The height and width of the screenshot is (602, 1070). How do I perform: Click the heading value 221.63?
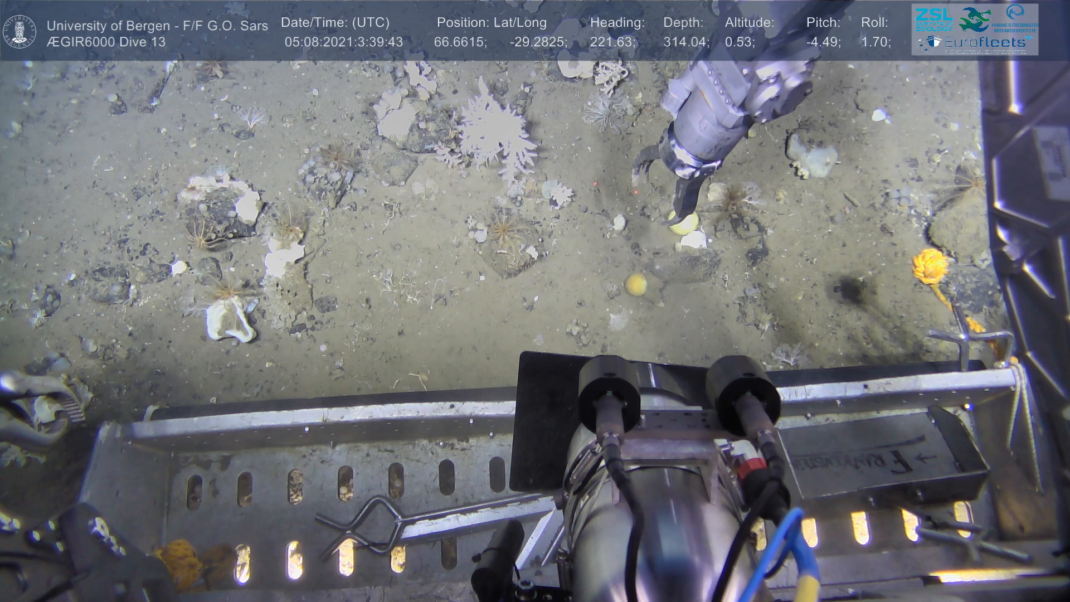point(612,42)
